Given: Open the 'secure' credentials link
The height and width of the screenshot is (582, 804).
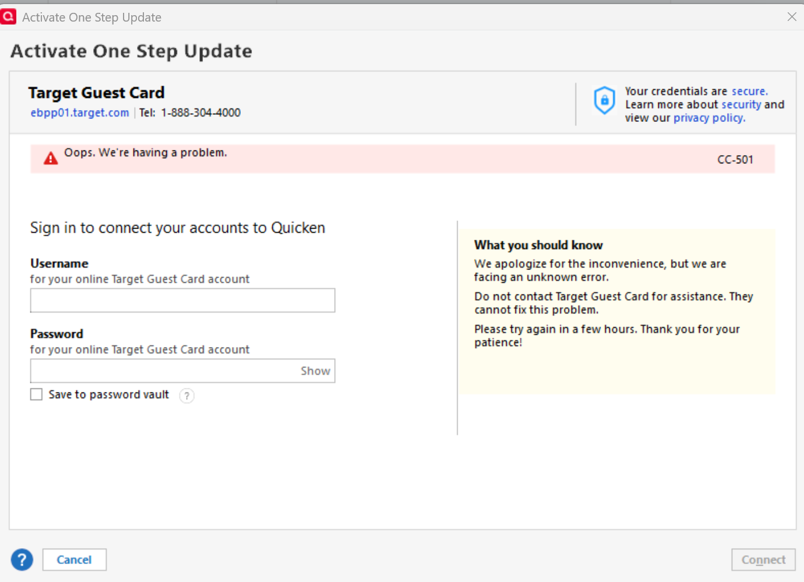Looking at the screenshot, I should [749, 91].
